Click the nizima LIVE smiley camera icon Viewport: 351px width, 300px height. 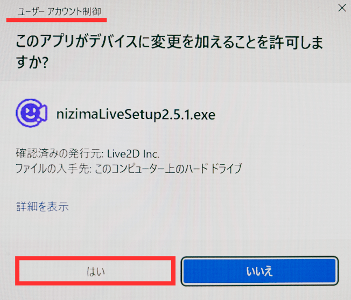click(32, 113)
